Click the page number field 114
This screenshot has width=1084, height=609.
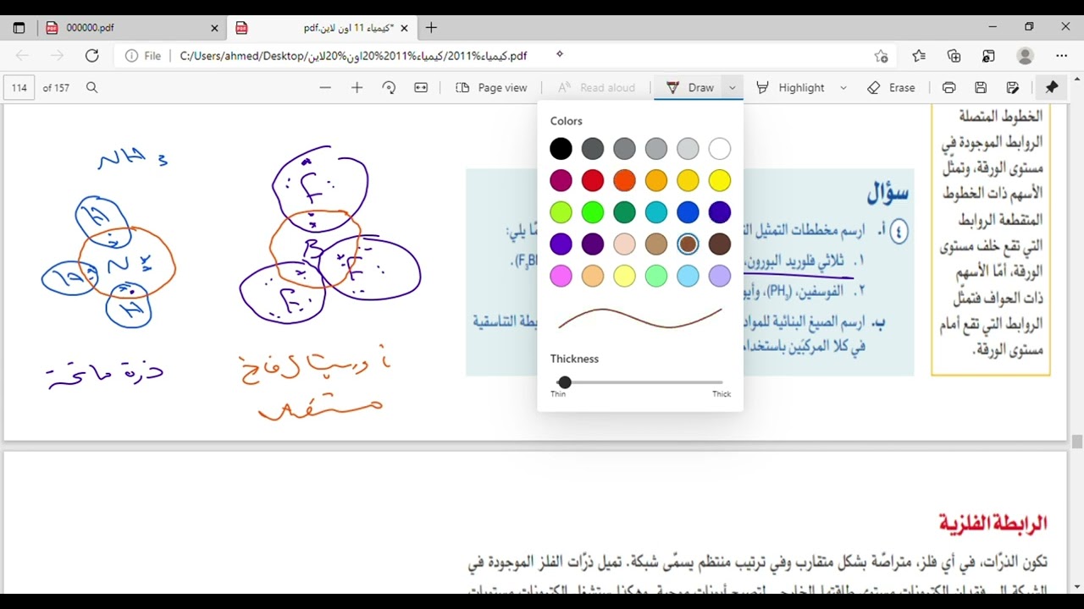(19, 88)
